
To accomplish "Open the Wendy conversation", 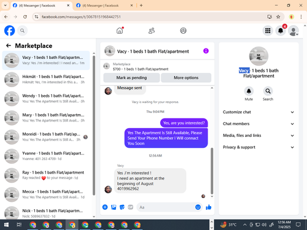I will click(x=46, y=99).
